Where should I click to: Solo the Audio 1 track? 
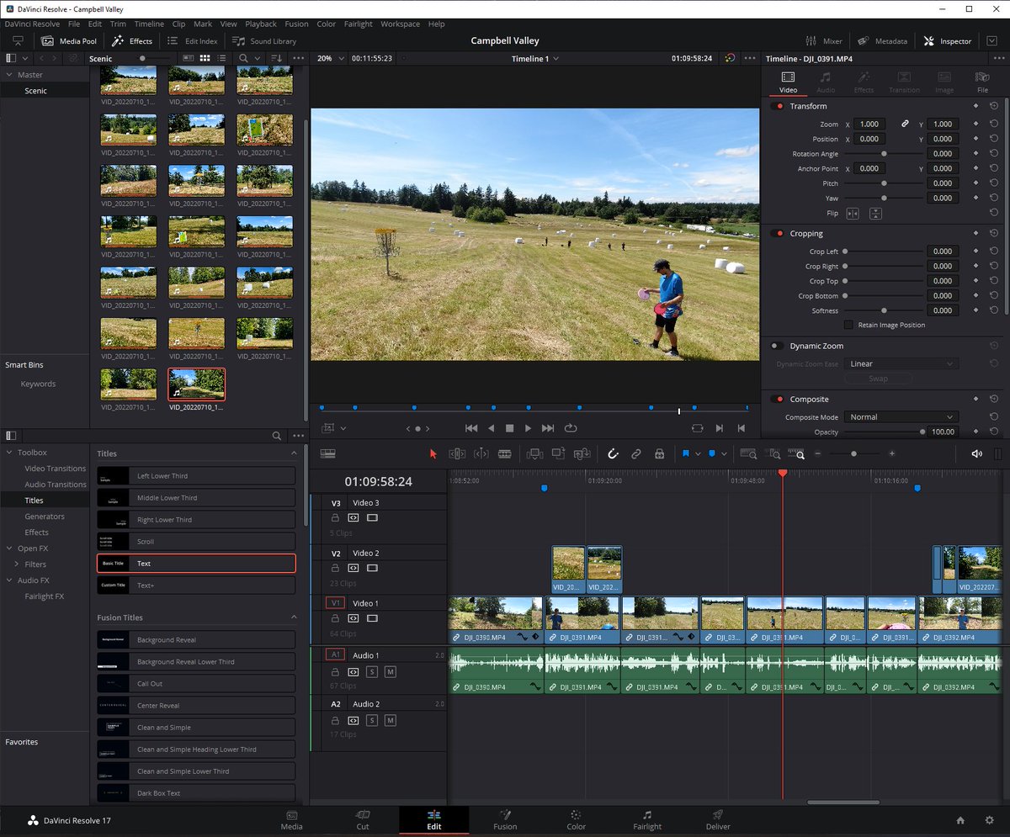[372, 672]
